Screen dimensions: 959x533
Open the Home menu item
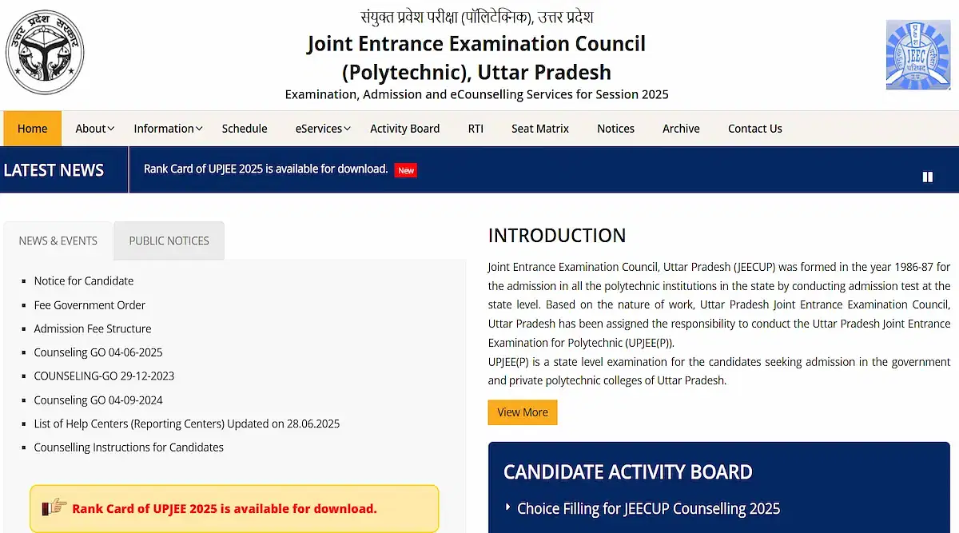click(x=33, y=129)
